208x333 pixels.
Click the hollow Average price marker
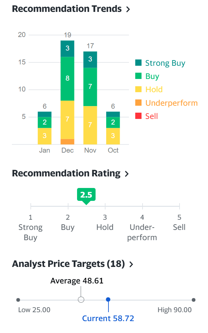tap(81, 300)
